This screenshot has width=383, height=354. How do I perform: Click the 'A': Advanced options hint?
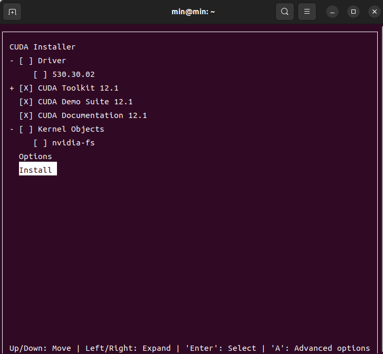320,348
